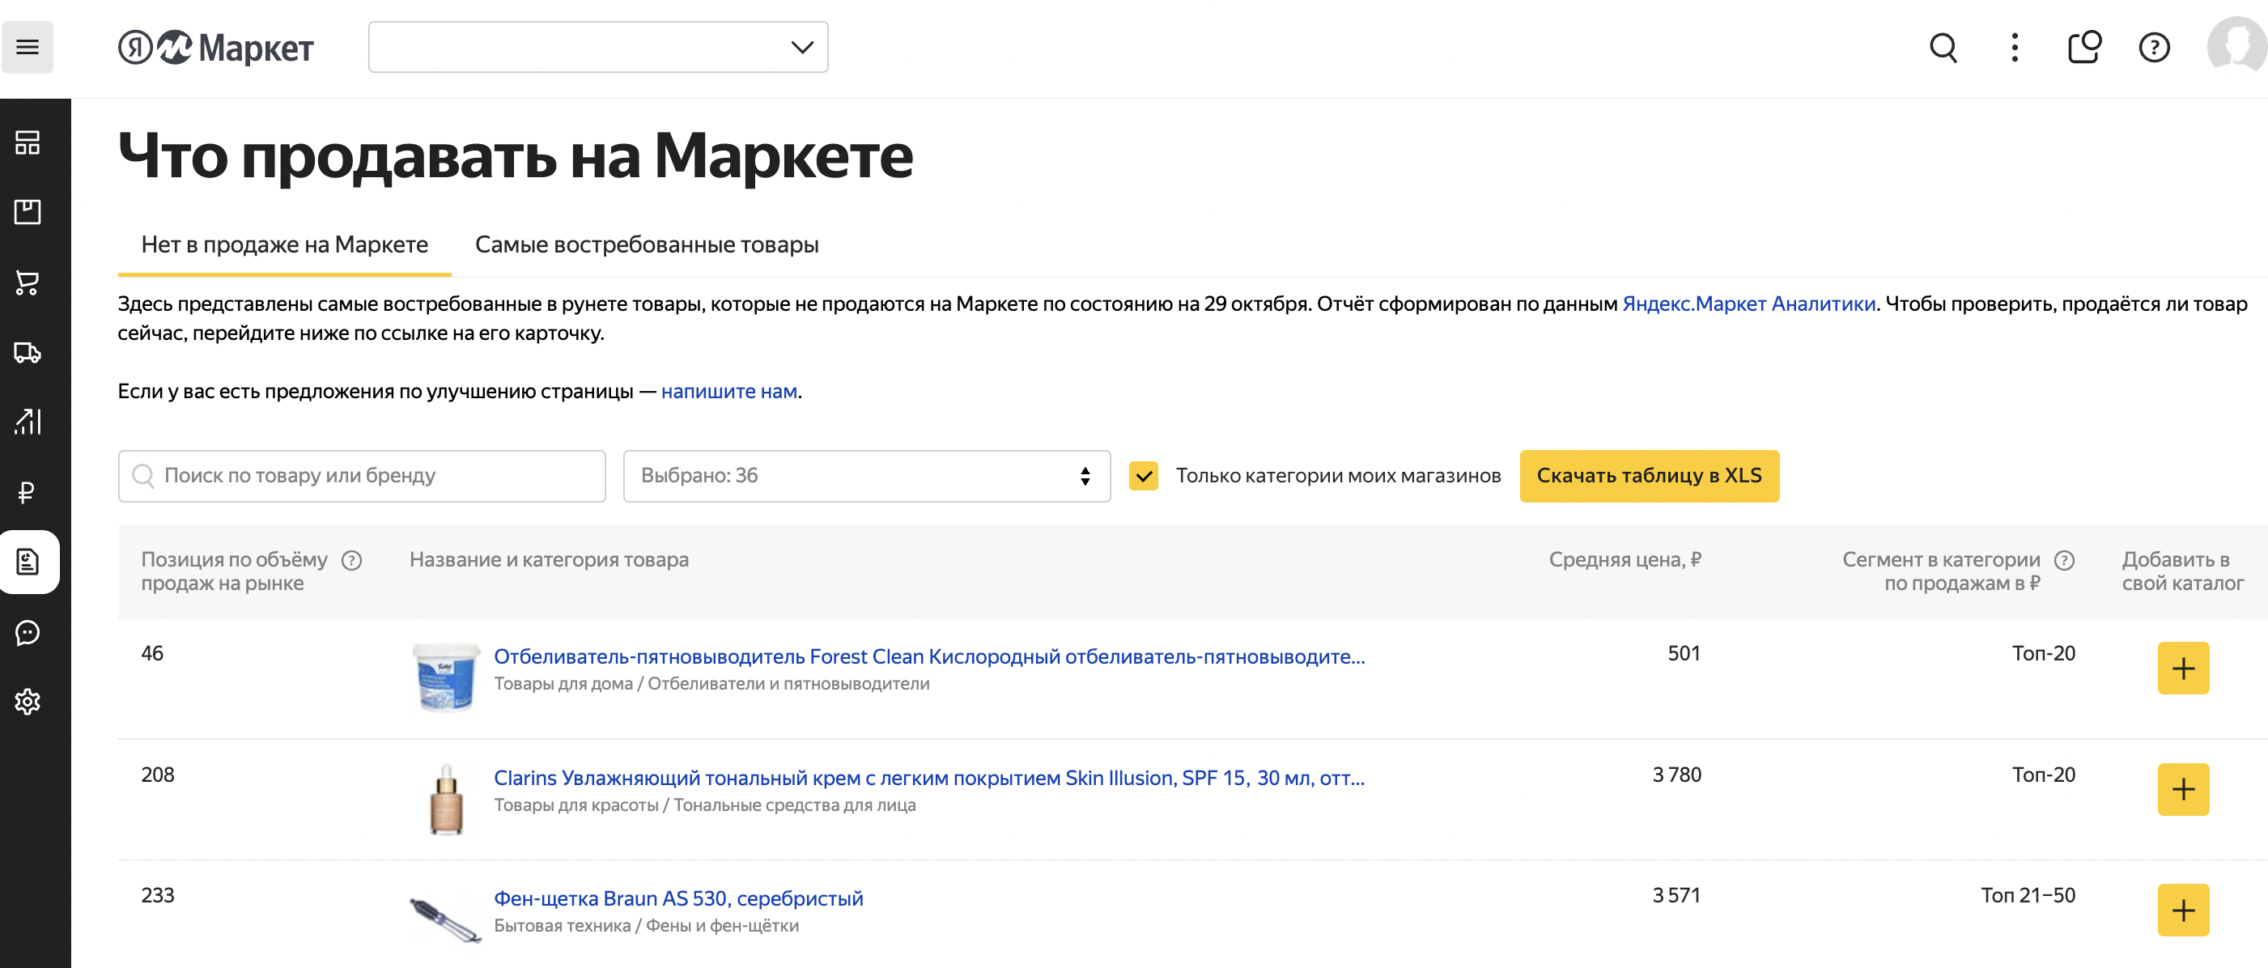This screenshot has height=968, width=2268.
Task: Open the promotion chart icon in sidebar
Action: click(x=28, y=422)
